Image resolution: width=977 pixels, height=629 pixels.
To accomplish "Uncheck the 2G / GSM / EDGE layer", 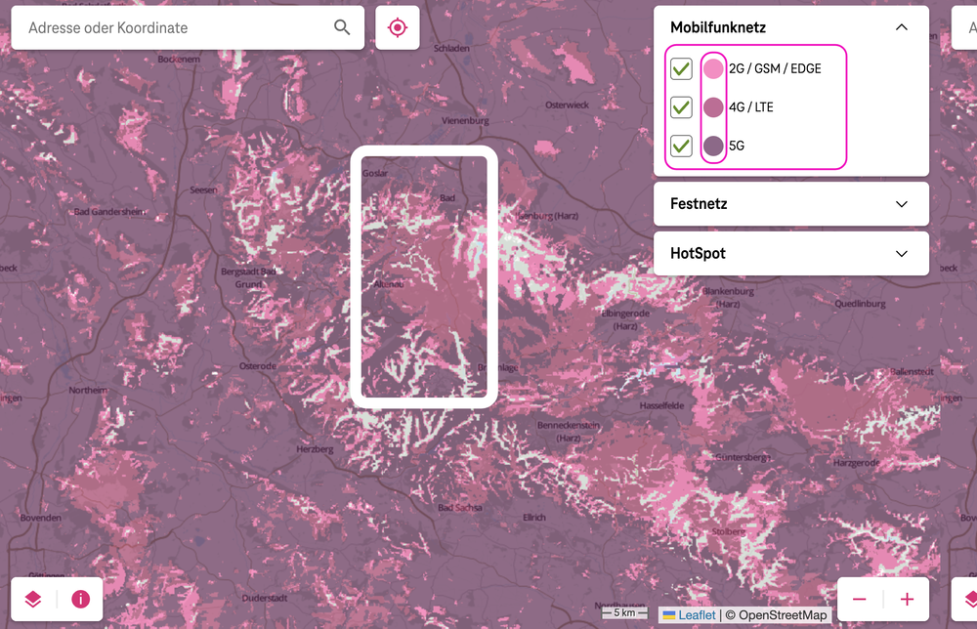I will tap(681, 68).
